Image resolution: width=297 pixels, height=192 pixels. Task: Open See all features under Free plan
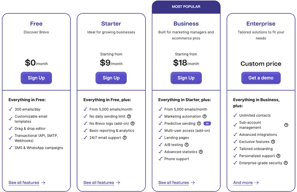27,182
